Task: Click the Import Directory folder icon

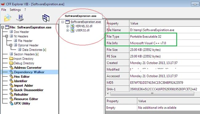Action: pyautogui.click(x=11, y=58)
